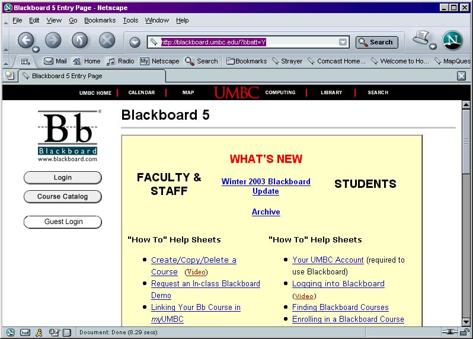Open the Your UMBC Account link
The image size is (473, 339).
coord(328,260)
